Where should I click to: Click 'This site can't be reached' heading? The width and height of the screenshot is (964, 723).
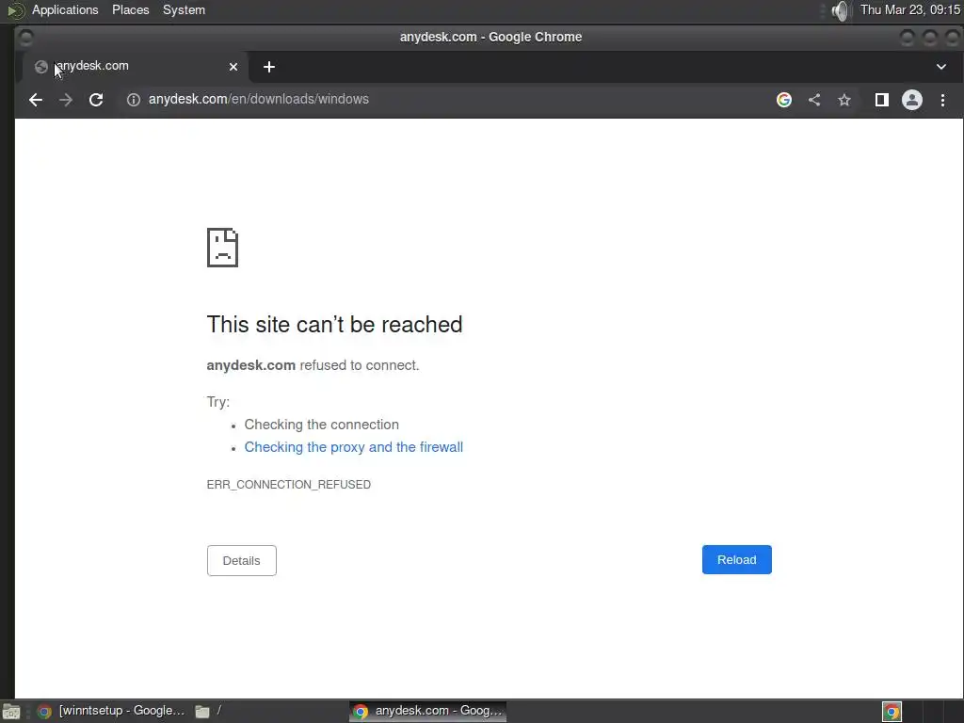[x=334, y=324]
